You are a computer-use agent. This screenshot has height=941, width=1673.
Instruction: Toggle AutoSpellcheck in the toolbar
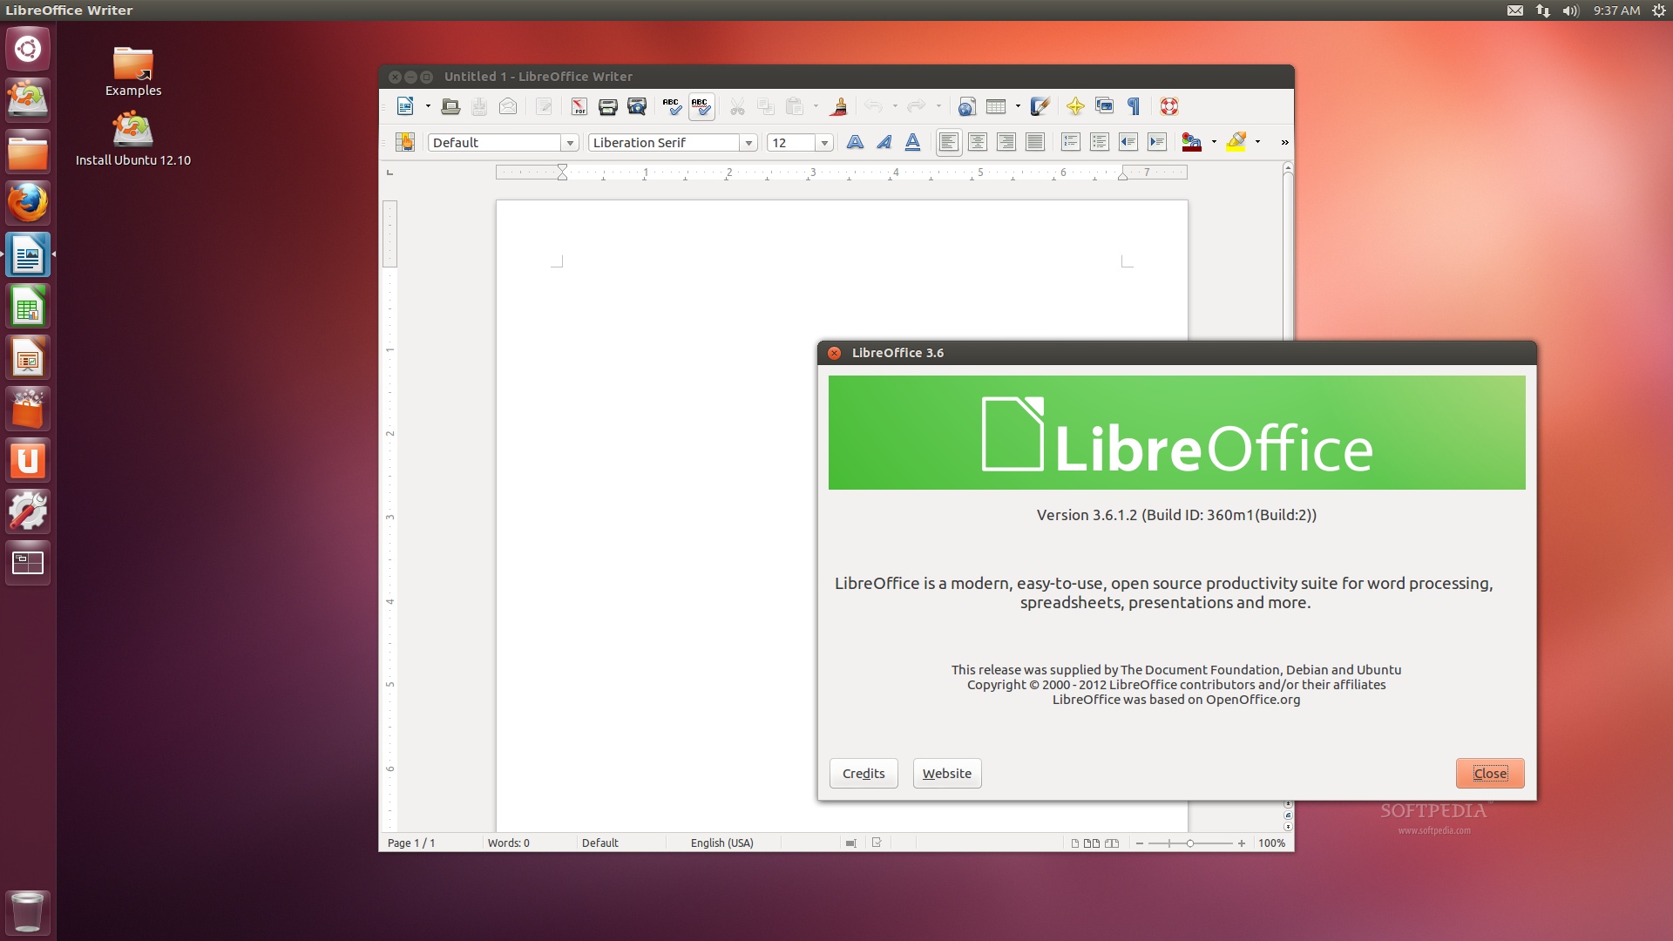(x=701, y=106)
